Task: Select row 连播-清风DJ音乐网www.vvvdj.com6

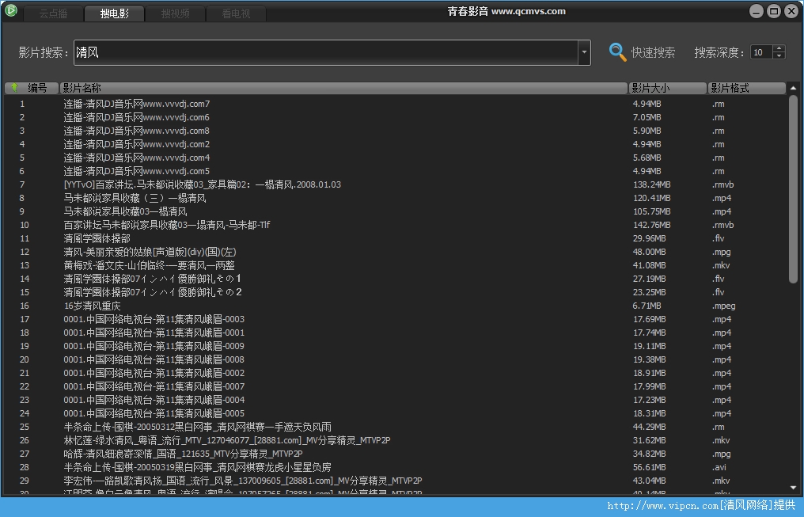Action: (395, 117)
